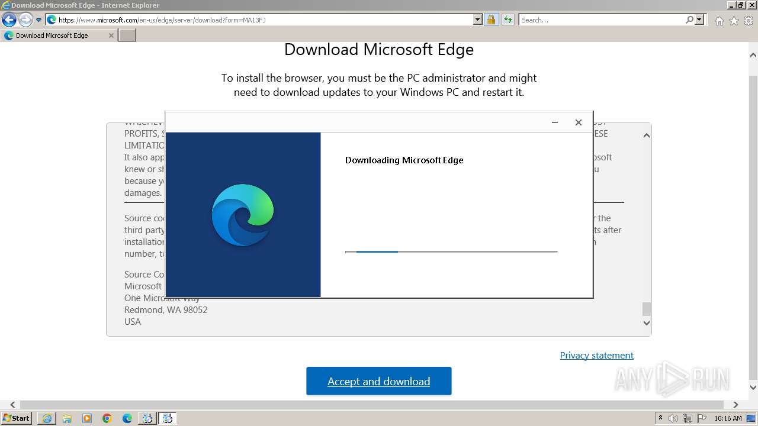Click the Show desktop tray icon

[751, 418]
